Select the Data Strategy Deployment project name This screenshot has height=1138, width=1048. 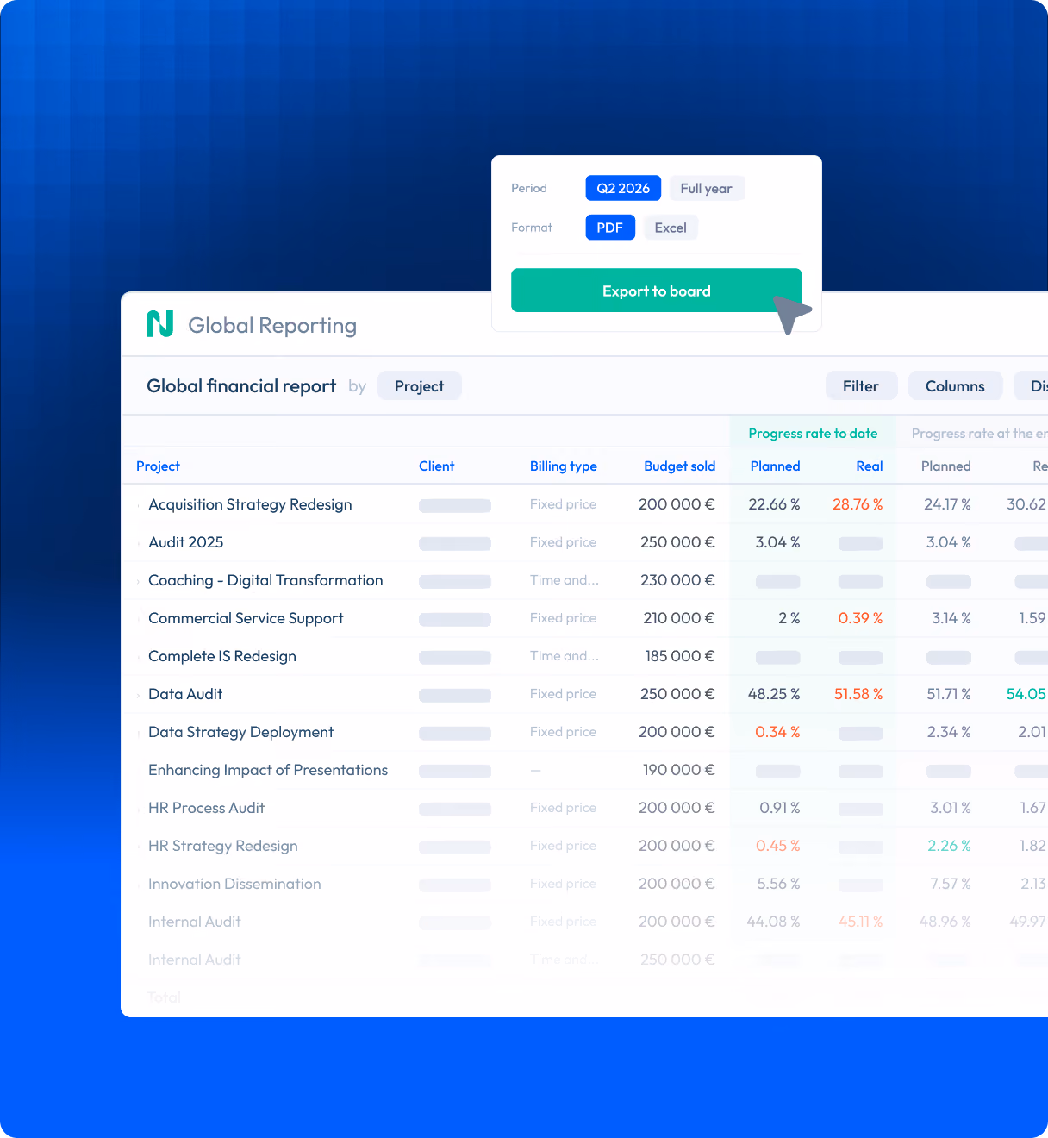[240, 732]
